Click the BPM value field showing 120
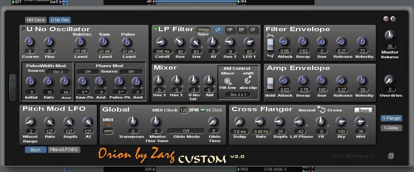The height and width of the screenshot is (172, 414). tap(184, 110)
